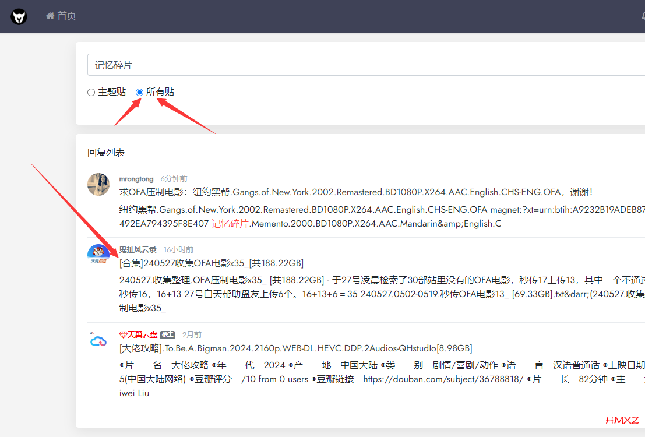This screenshot has height=437, width=645.
Task: Click the wolf-head site logo
Action: click(x=19, y=16)
